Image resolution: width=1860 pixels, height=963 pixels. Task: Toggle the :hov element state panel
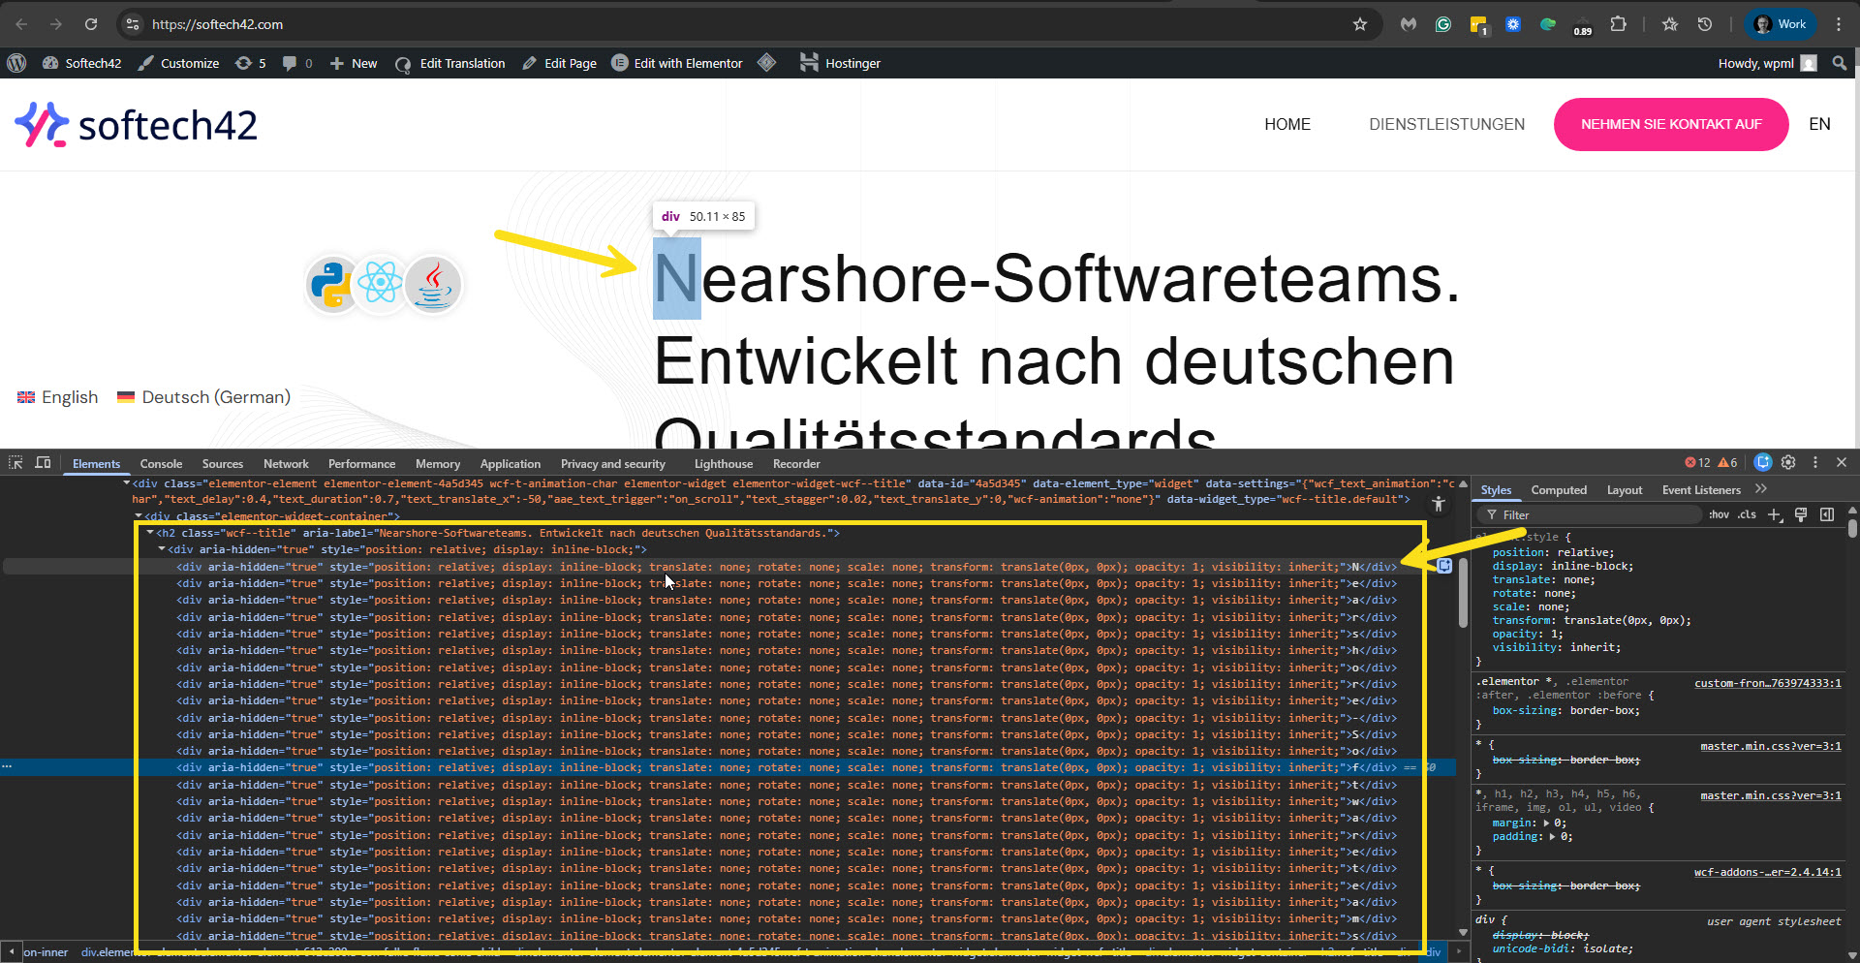1719,515
